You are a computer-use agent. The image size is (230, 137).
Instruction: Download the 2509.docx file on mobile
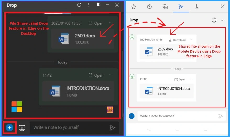(177, 40)
